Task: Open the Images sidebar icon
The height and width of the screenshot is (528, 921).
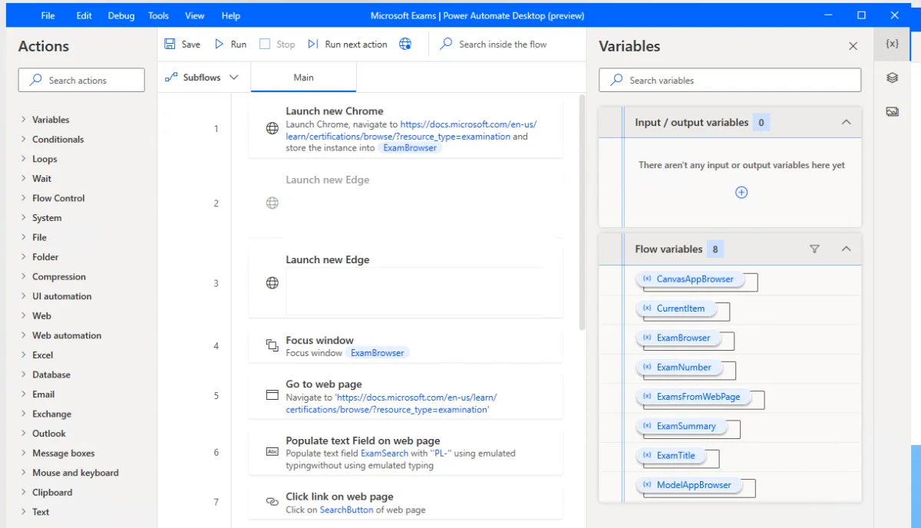Action: tap(892, 111)
